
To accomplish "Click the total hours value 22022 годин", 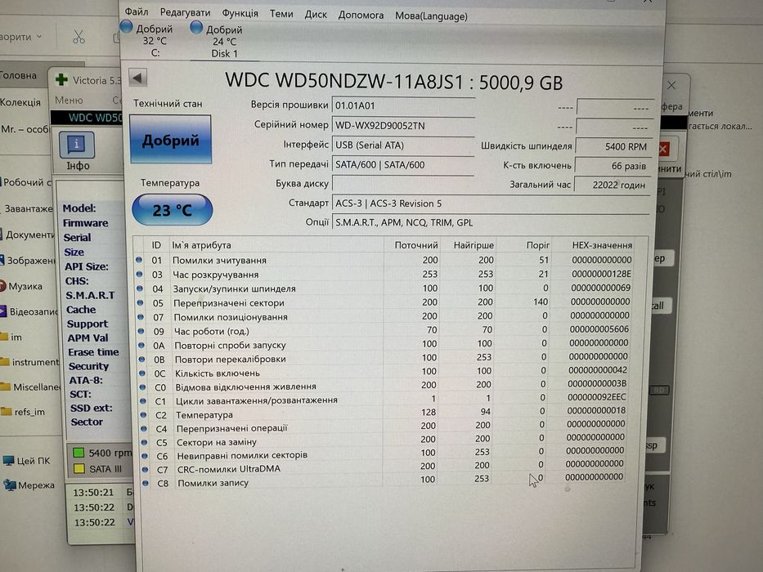I will (x=612, y=185).
